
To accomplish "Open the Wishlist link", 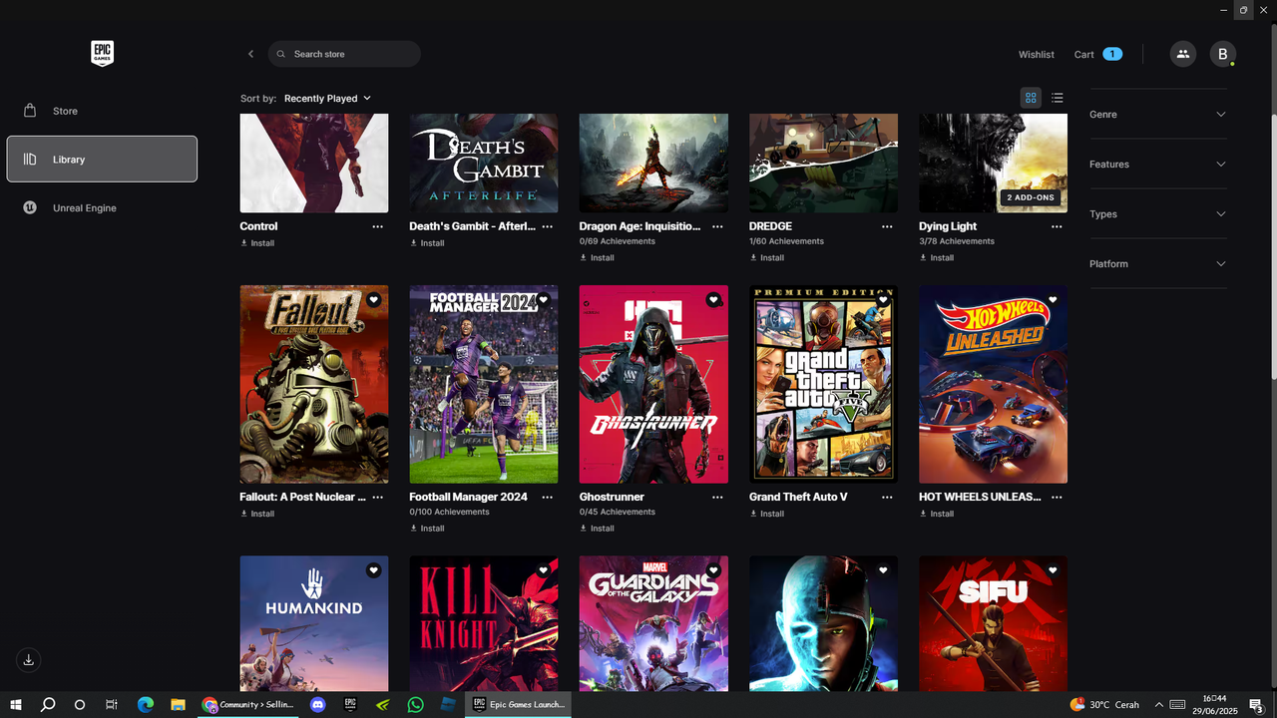I will tap(1036, 55).
